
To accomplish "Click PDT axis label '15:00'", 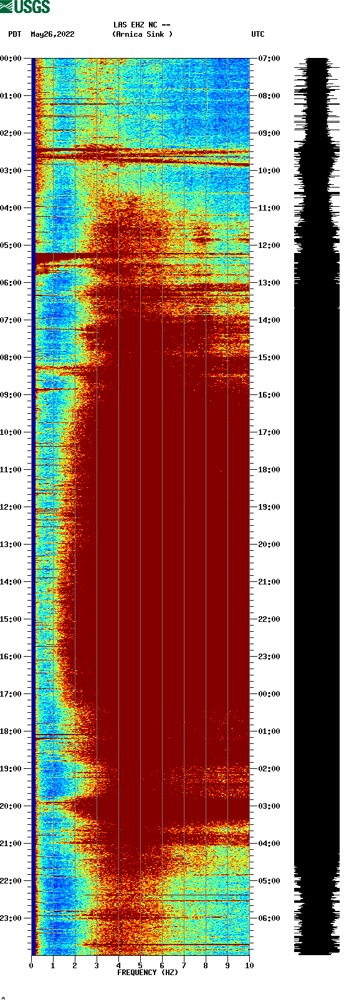I will click(11, 619).
